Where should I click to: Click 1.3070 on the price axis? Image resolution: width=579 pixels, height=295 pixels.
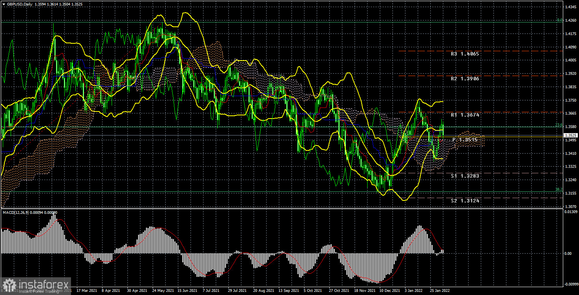(570, 206)
